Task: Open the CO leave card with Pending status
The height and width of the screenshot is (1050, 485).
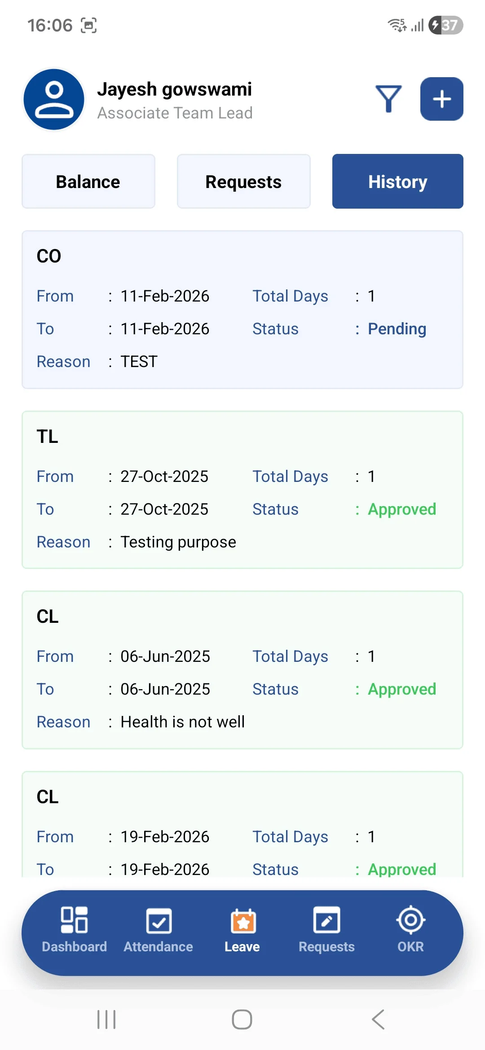Action: point(242,310)
